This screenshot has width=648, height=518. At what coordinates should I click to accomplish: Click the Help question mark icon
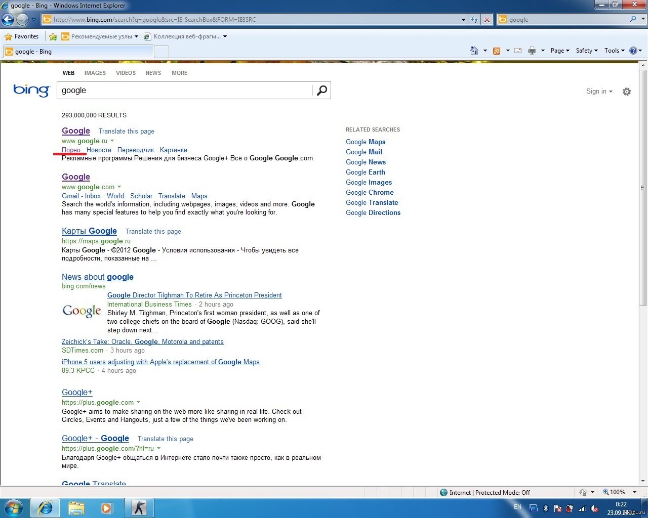[x=633, y=51]
